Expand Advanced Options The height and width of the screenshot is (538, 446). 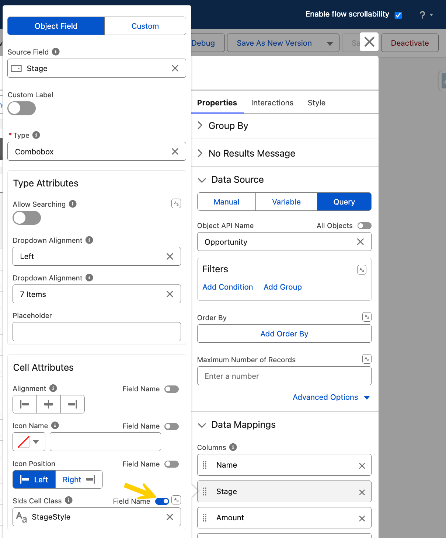click(331, 397)
